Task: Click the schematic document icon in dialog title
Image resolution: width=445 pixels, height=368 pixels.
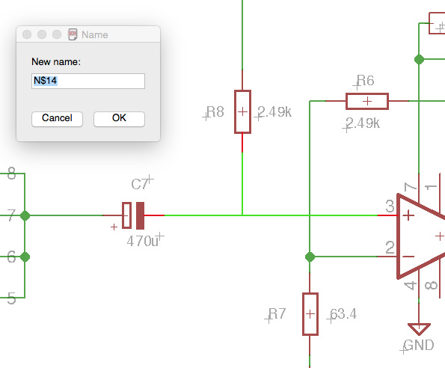Action: [73, 34]
